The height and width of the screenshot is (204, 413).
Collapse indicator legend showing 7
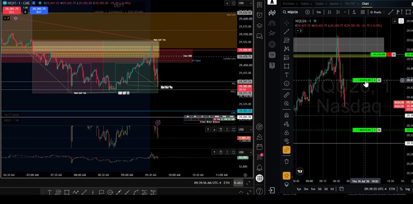coord(7,18)
